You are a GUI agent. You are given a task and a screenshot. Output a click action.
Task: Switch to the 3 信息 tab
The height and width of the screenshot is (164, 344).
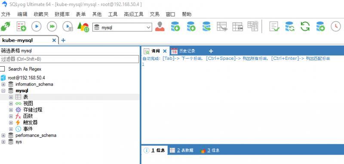(x=210, y=150)
